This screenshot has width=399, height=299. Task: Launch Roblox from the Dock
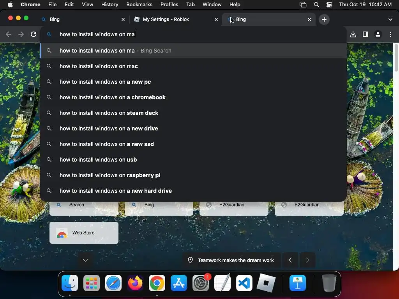pyautogui.click(x=266, y=283)
